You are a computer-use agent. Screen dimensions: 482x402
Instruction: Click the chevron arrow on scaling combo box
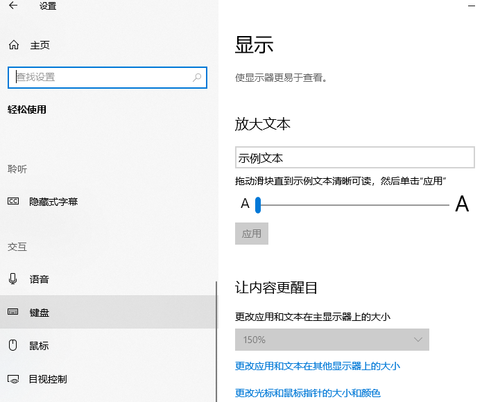418,340
